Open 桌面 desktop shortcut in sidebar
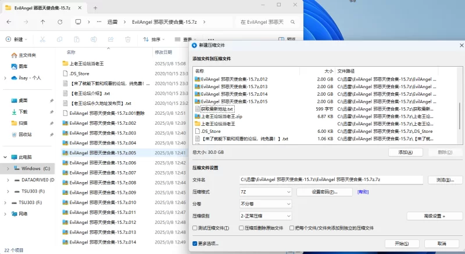465x254 pixels. point(19,101)
